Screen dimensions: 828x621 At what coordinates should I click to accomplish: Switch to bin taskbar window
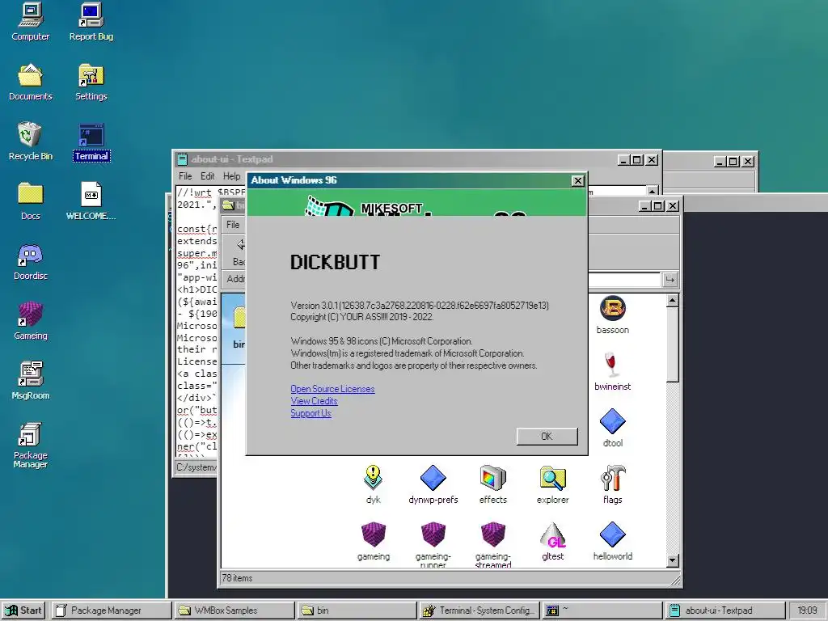click(357, 610)
